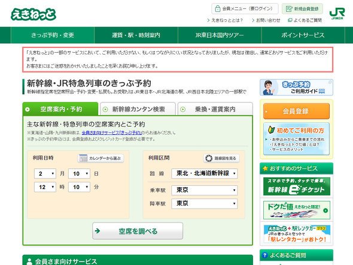Open the 新幹線eチケット banner

[297, 186]
